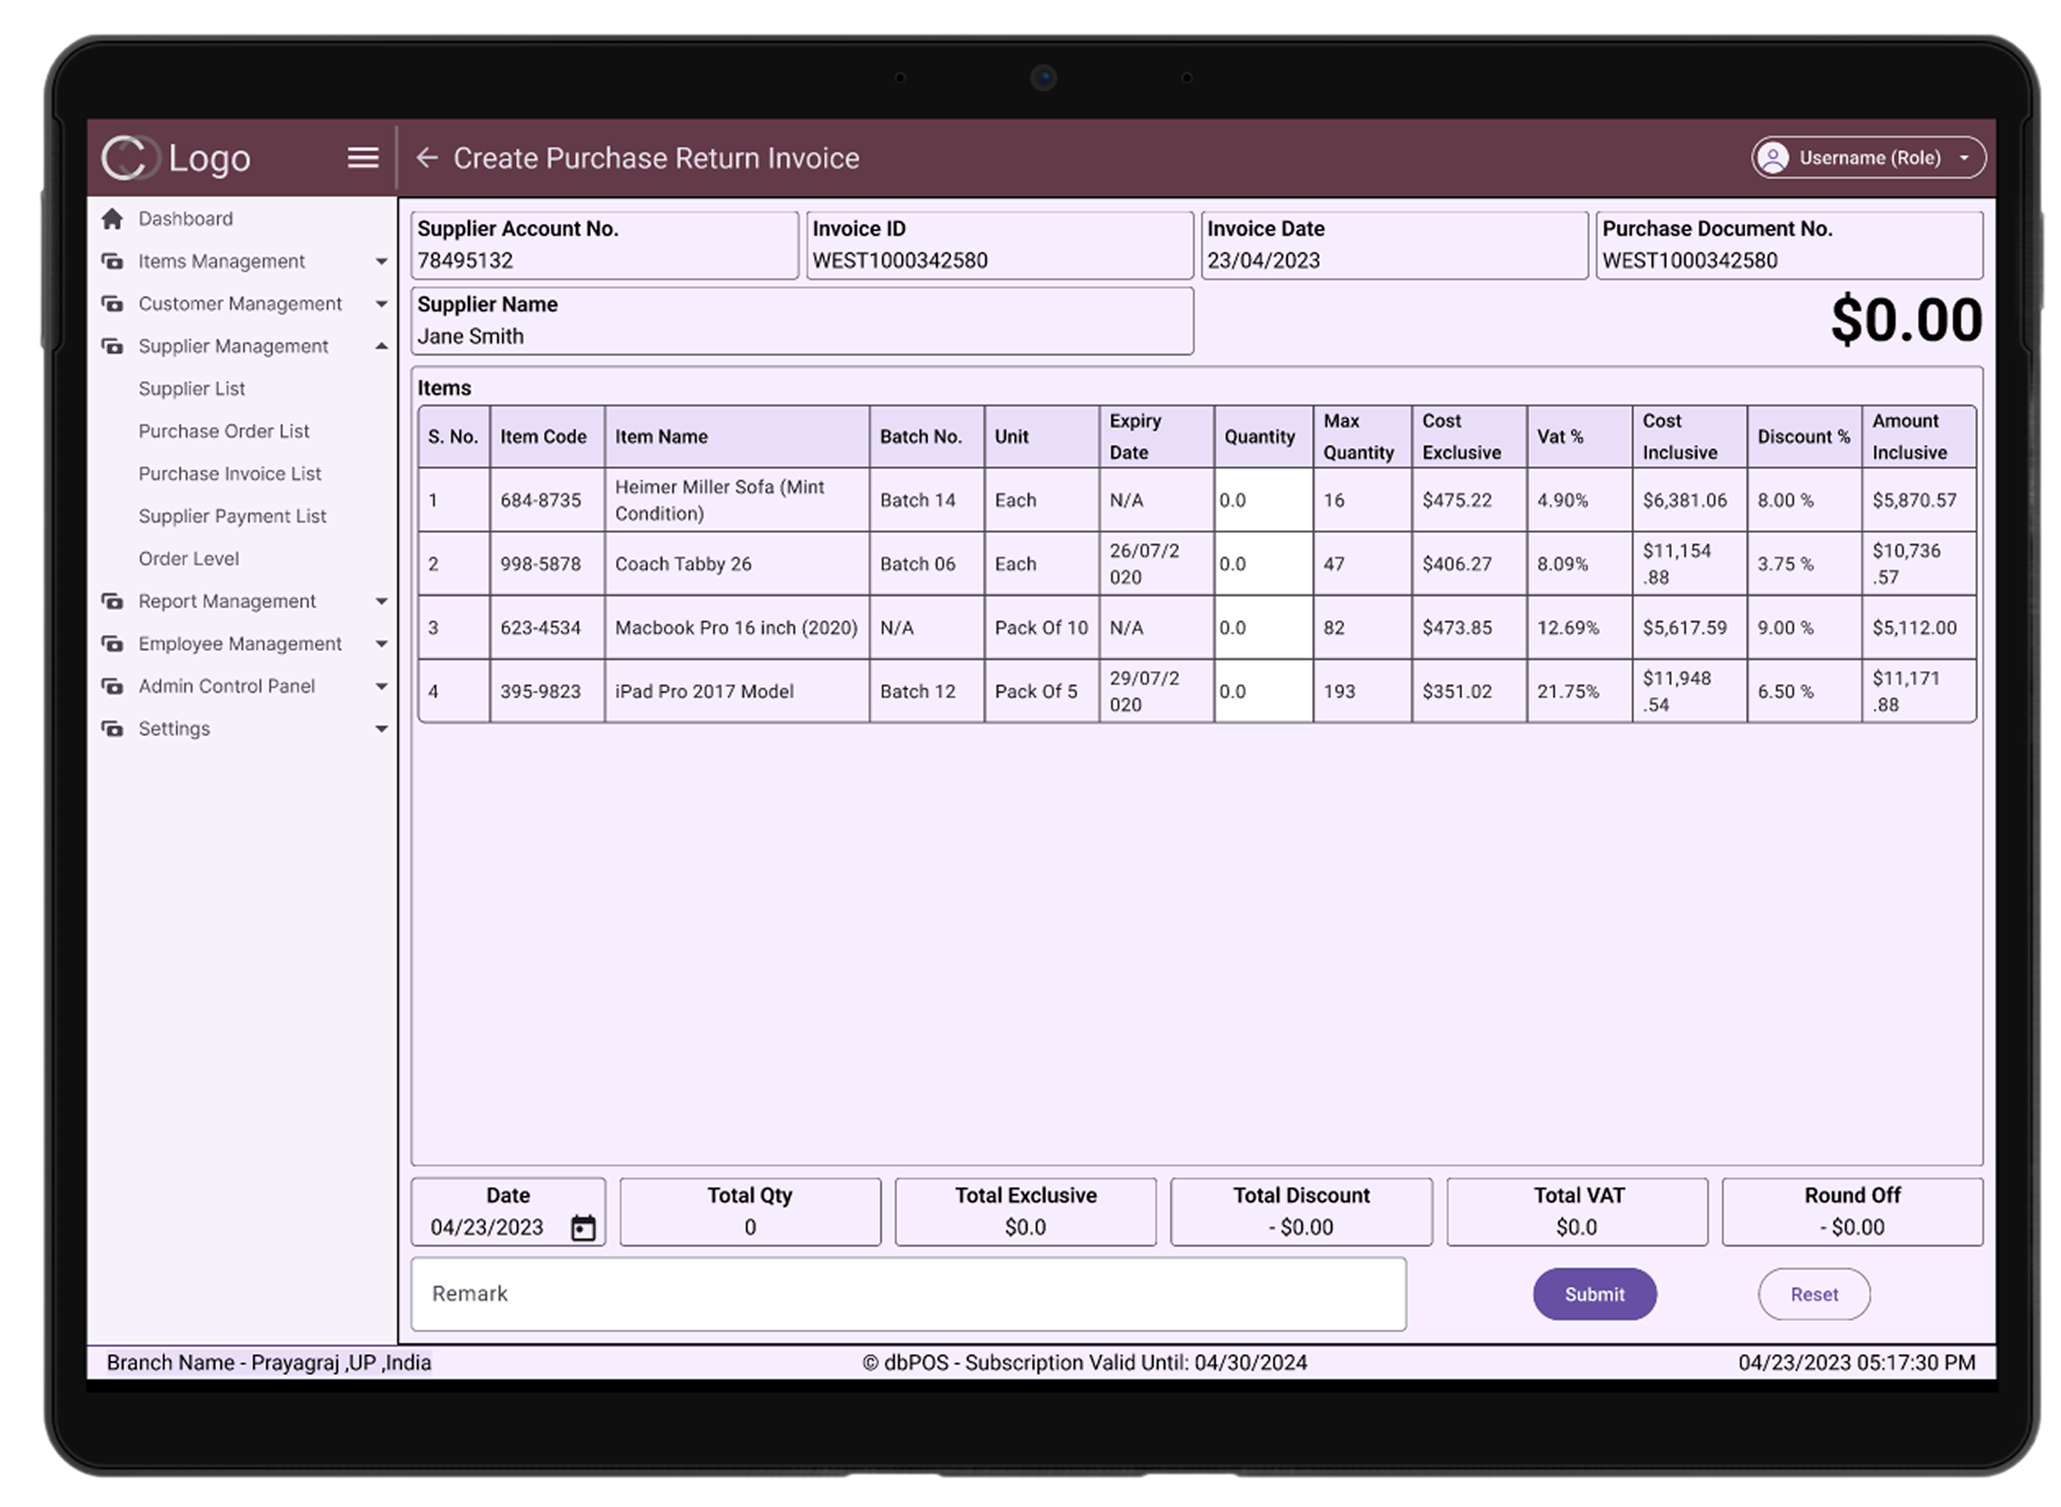Collapse the Supplier Management section arrow

point(382,346)
